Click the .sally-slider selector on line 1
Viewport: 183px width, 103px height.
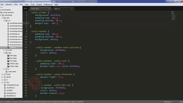click(38, 13)
